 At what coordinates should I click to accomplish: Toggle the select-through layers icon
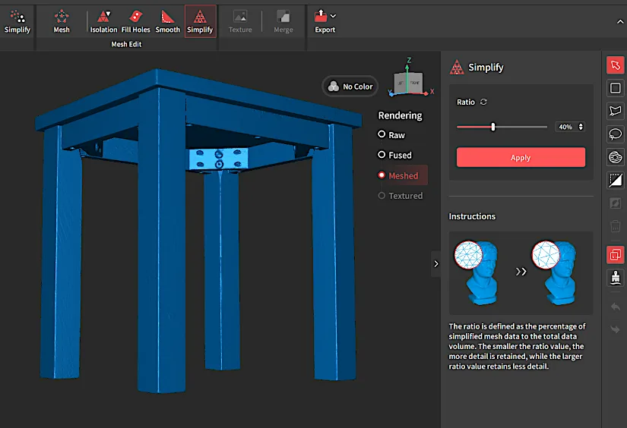pyautogui.click(x=616, y=254)
